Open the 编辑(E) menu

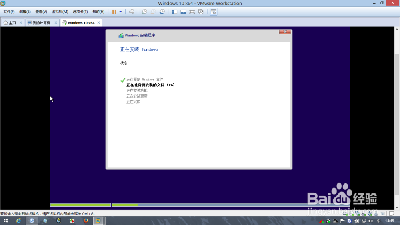pos(25,12)
